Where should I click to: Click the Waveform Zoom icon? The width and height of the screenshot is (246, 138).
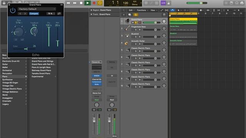tap(208, 10)
